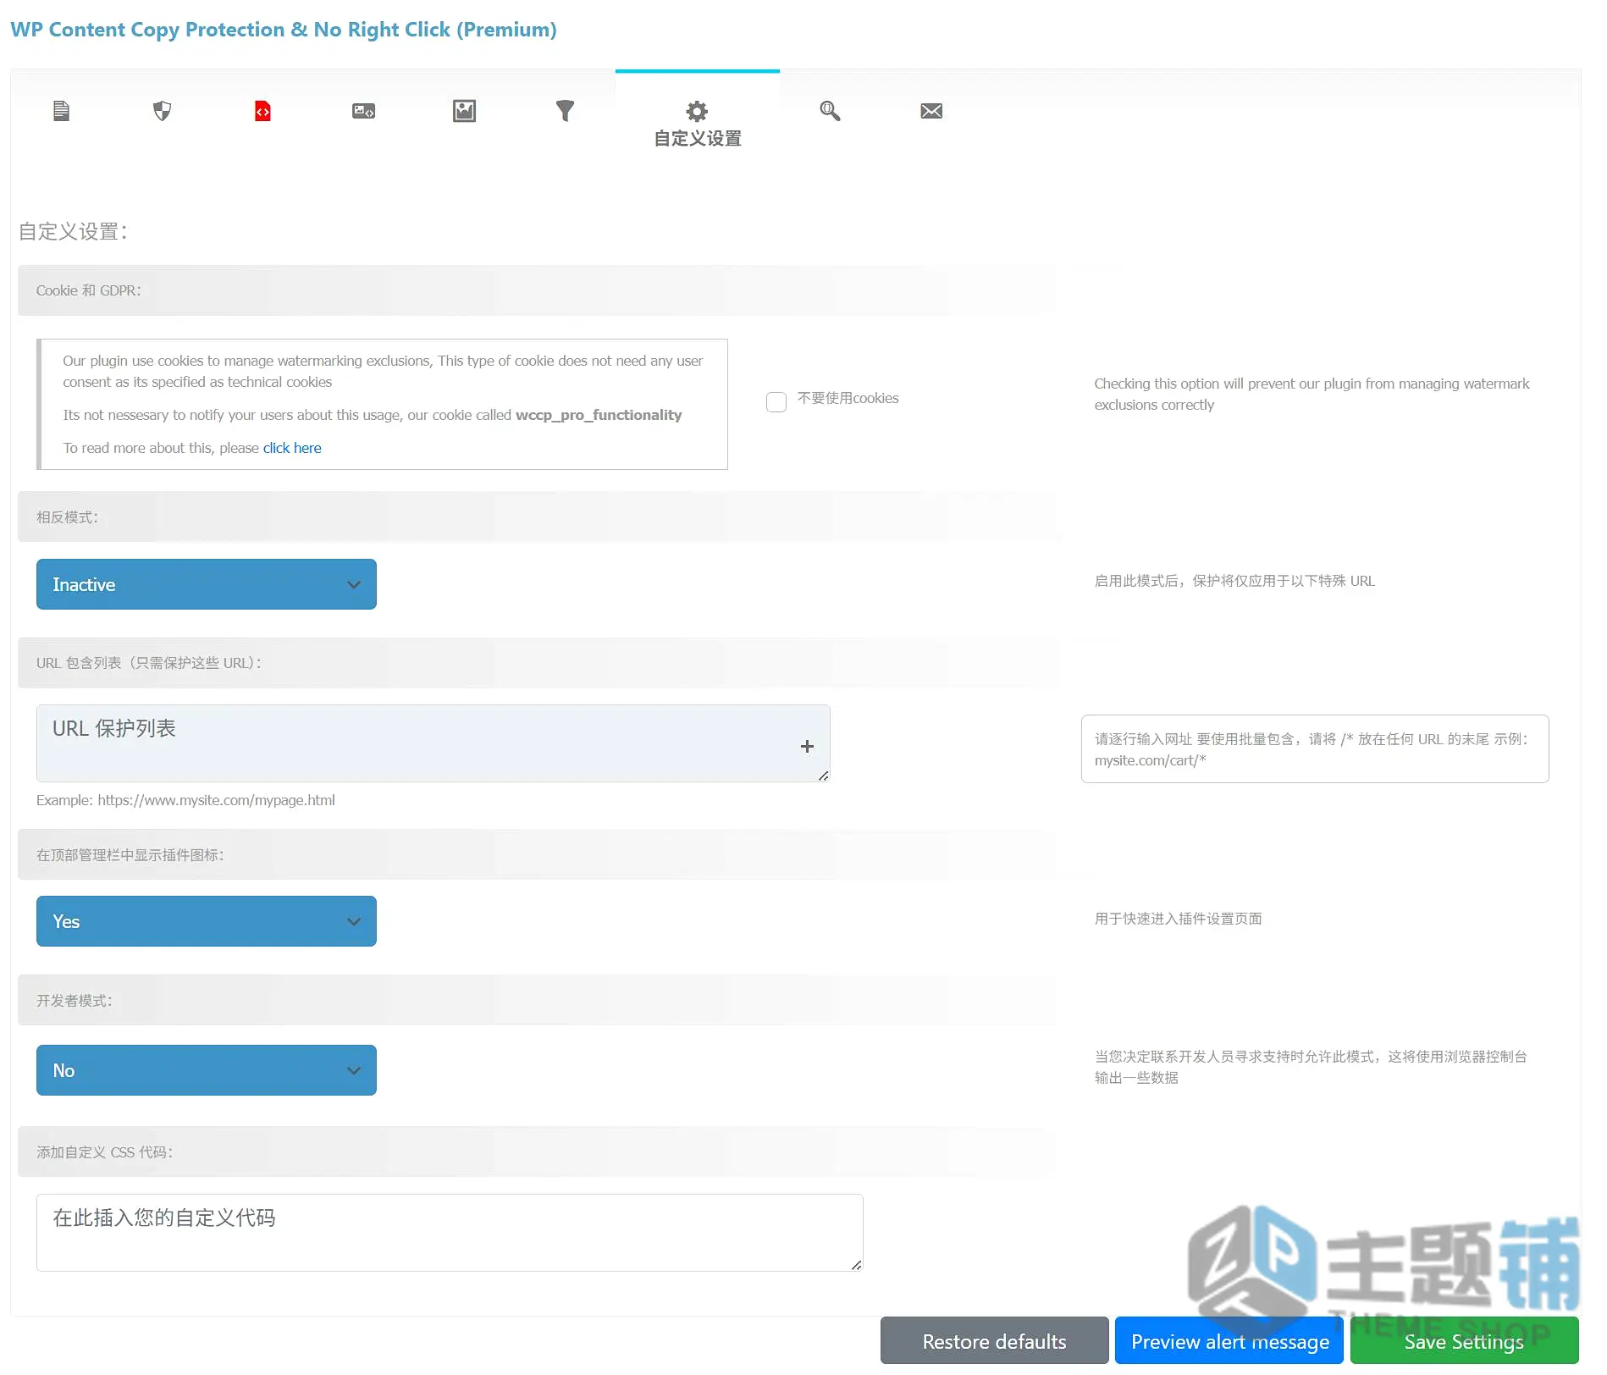
Task: Click the 启用此模式后 reverse mode description
Action: (x=1234, y=581)
